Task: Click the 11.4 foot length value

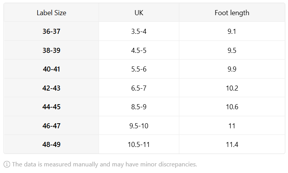Action: pyautogui.click(x=232, y=145)
